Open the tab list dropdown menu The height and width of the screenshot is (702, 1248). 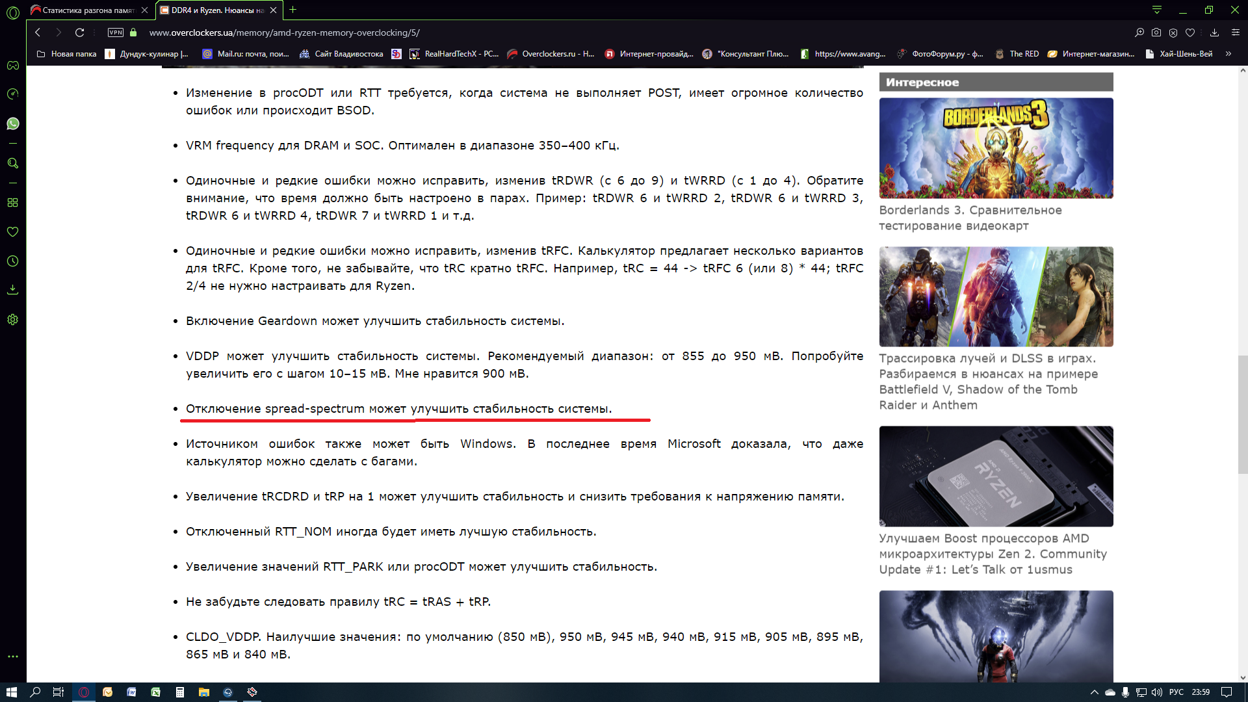[x=1156, y=10]
